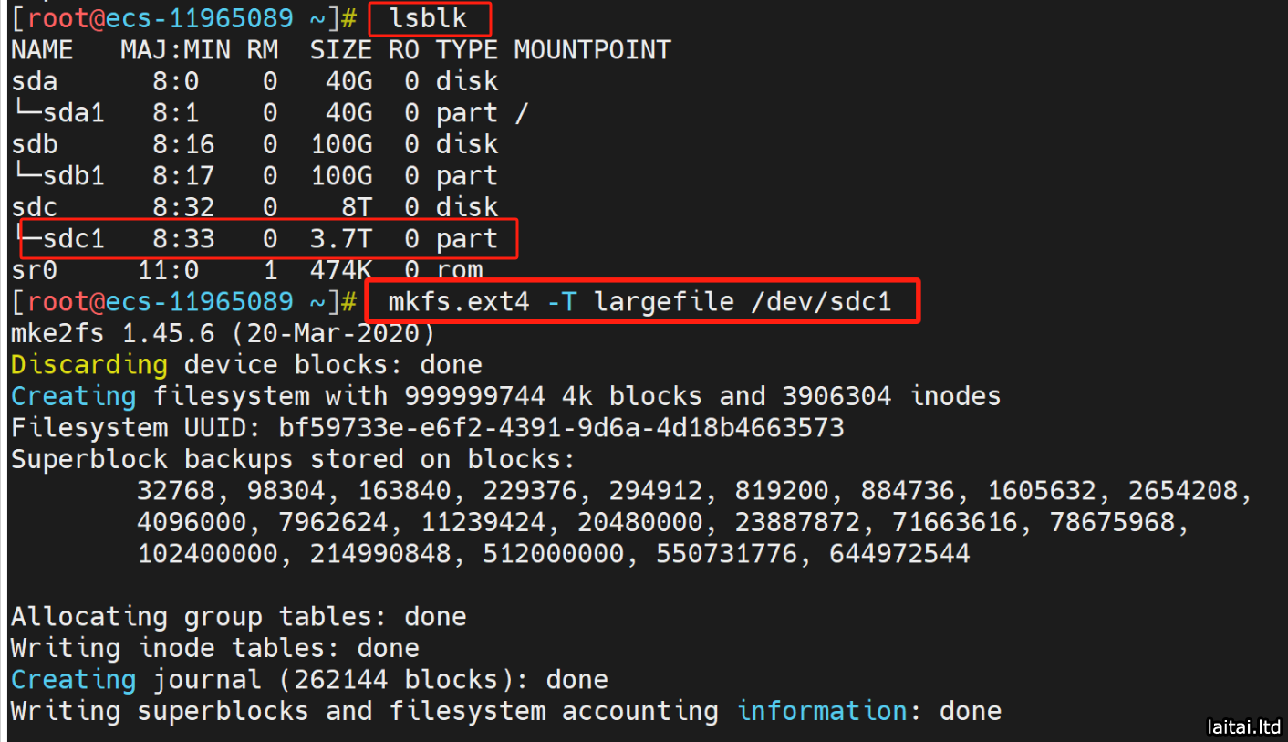Click the laitai.ltd watermark

coord(1243,727)
